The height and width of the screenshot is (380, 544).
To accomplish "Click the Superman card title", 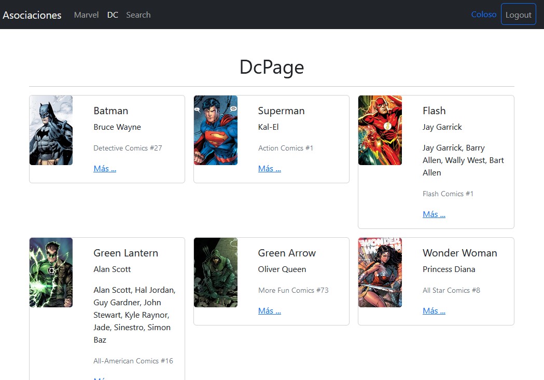I will point(282,111).
